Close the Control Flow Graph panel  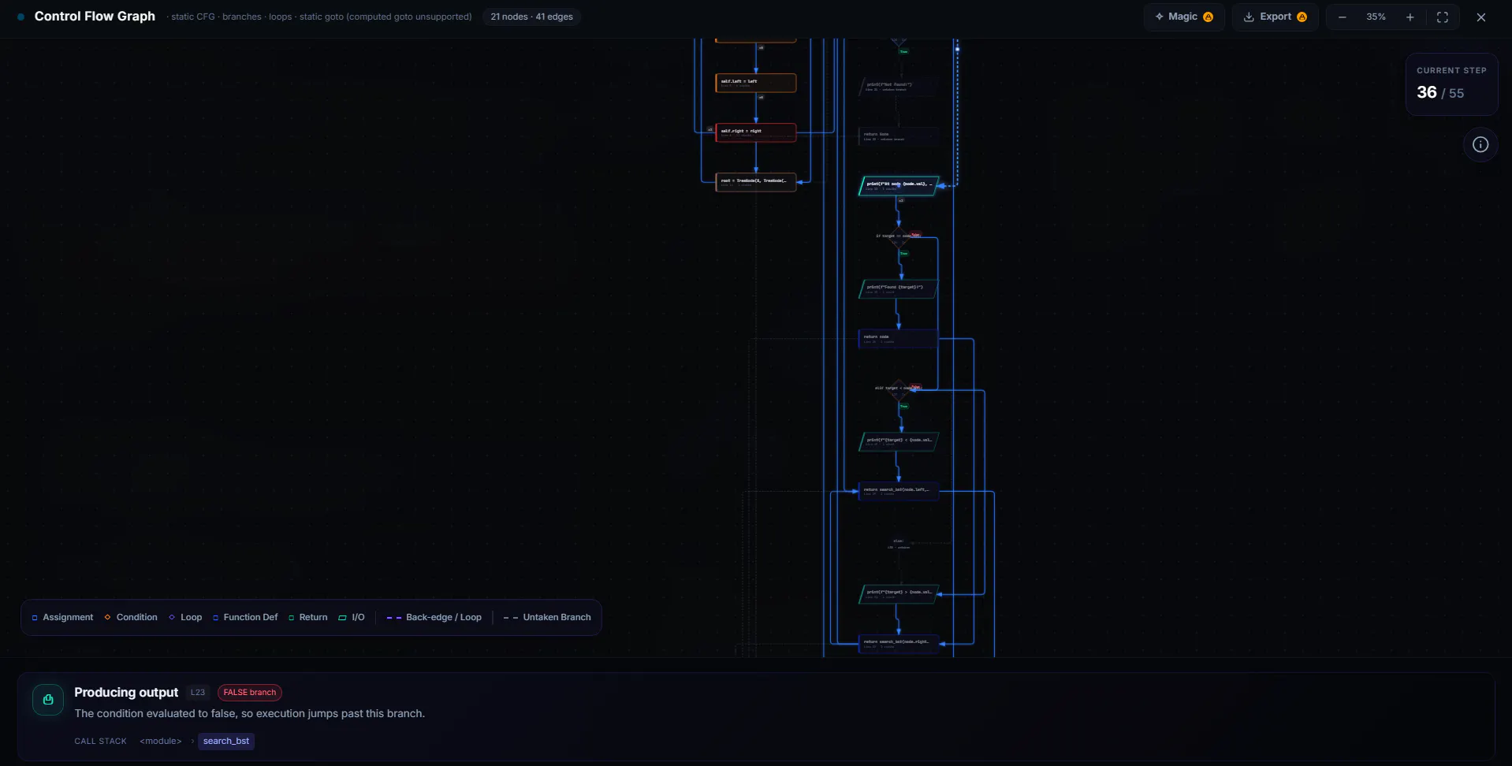click(1480, 17)
